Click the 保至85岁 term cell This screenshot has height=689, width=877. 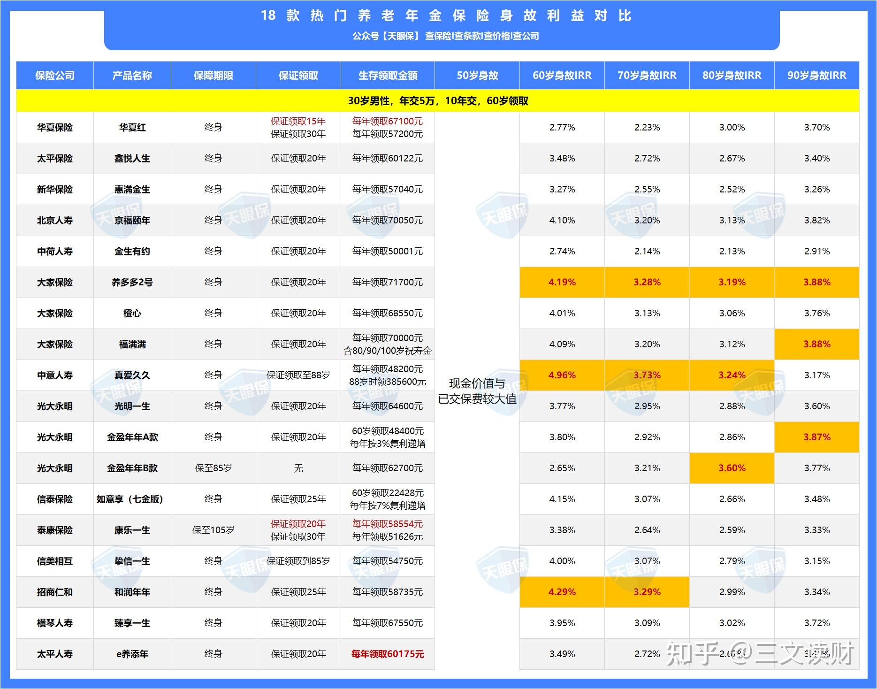[x=214, y=468]
